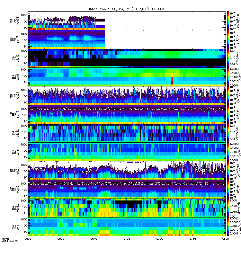Select the 0800 time axis label
Viewport: 241px width, 257px height.
tap(226, 239)
